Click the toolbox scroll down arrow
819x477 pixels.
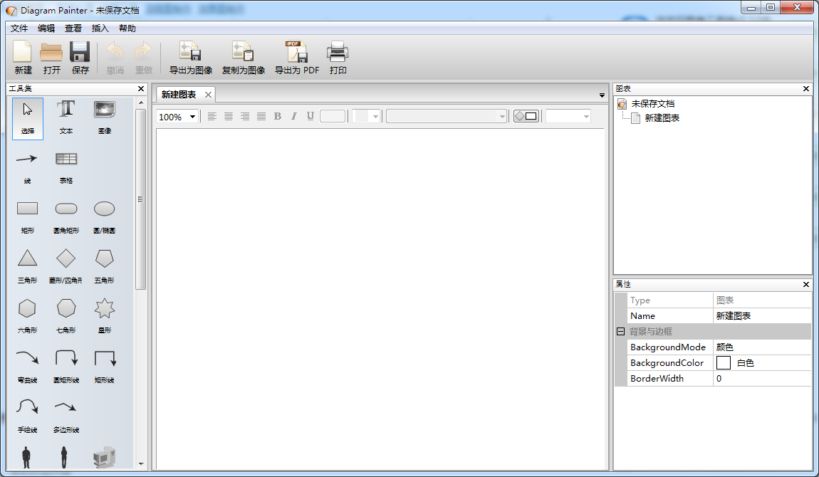140,463
